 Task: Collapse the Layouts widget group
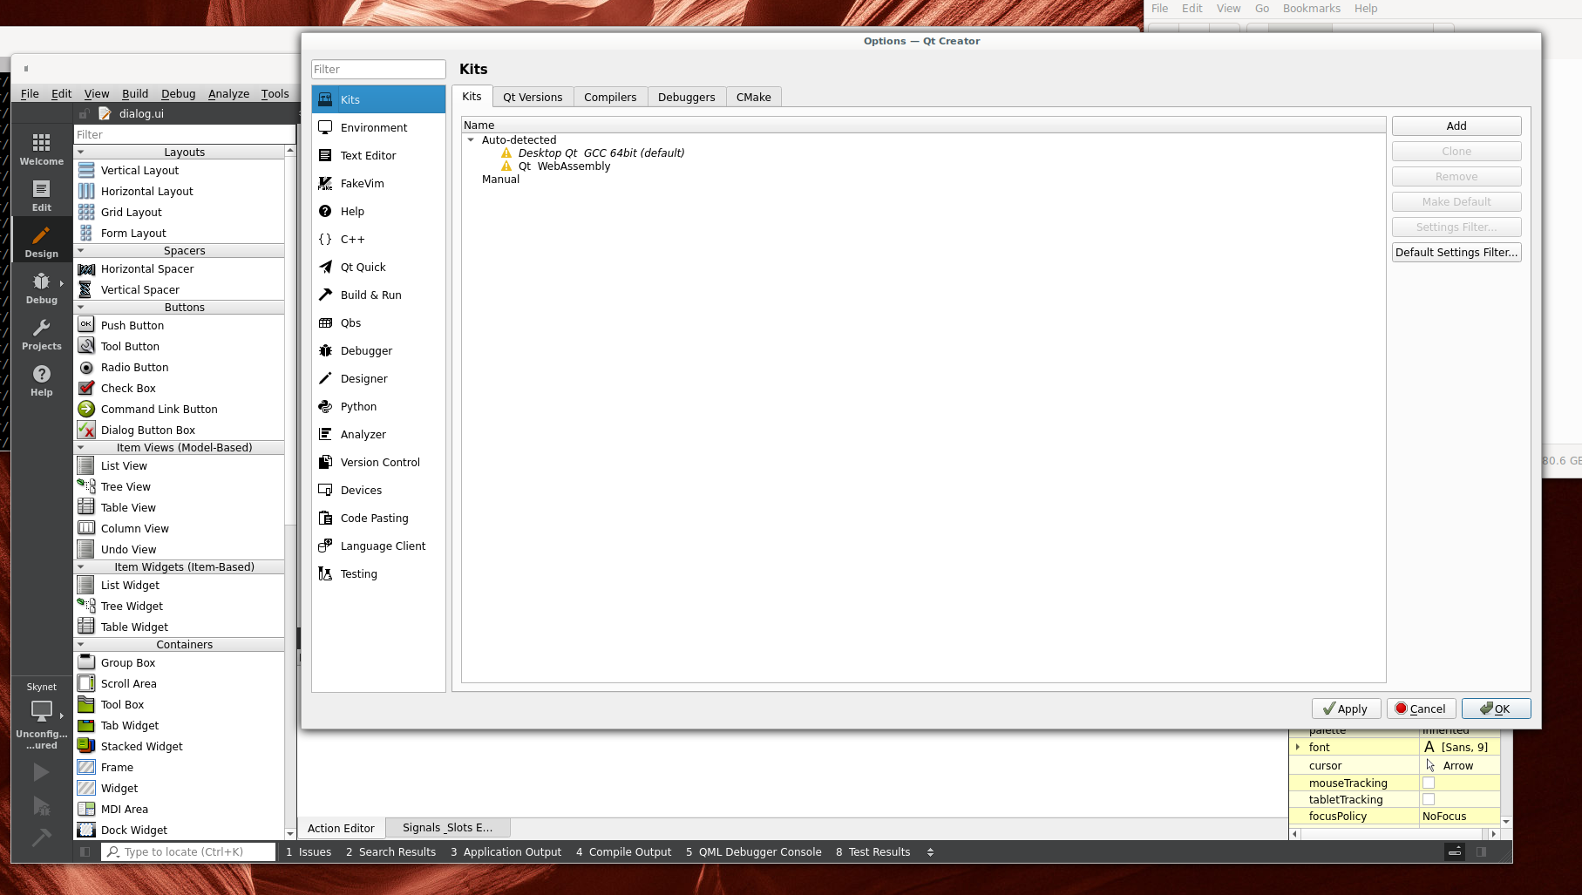[x=81, y=152]
